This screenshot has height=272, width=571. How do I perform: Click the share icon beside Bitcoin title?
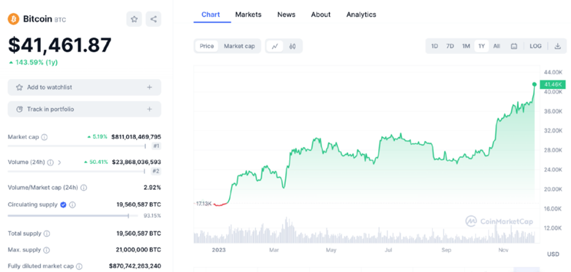(x=153, y=19)
